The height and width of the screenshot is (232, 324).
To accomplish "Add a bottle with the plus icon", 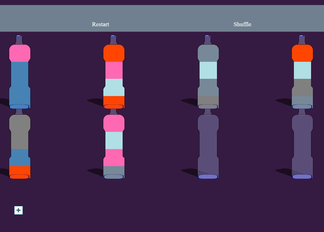I will [19, 210].
